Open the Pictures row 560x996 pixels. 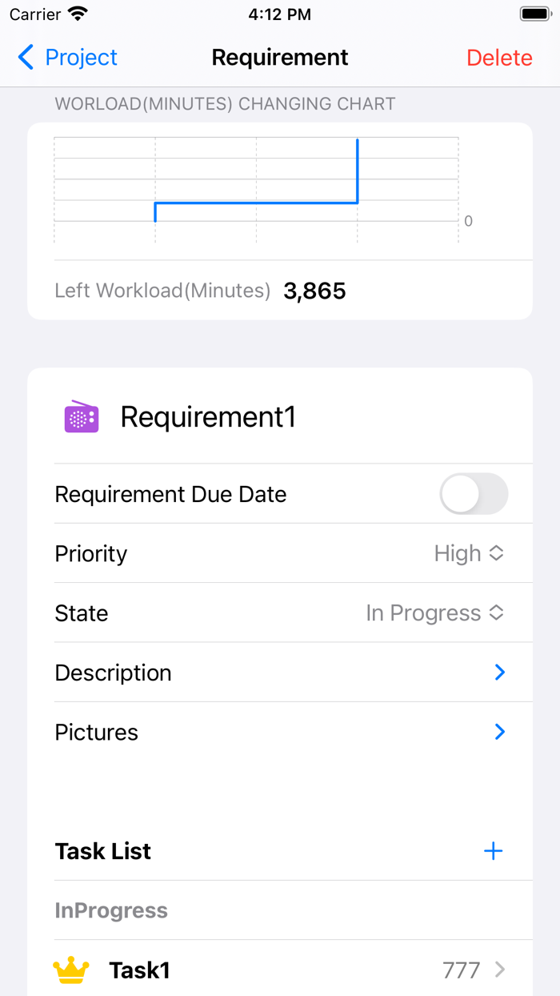pyautogui.click(x=97, y=732)
